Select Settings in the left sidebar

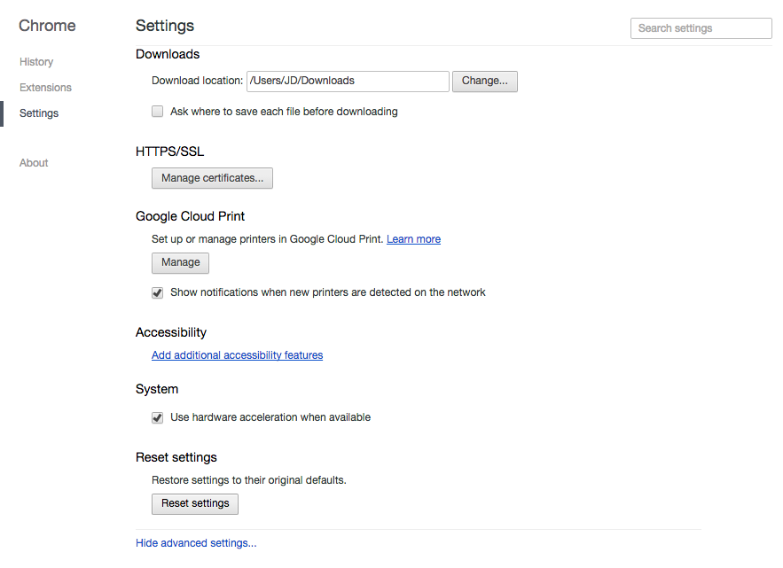point(39,113)
